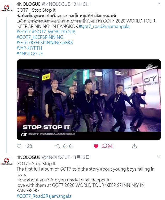This screenshot has width=165, height=200.
Task: Open the #GOT7KEEPSPINNINGinBKK hashtag
Action: (x=45, y=42)
